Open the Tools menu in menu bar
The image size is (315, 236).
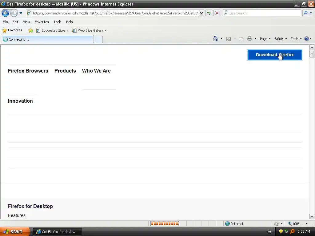(58, 22)
